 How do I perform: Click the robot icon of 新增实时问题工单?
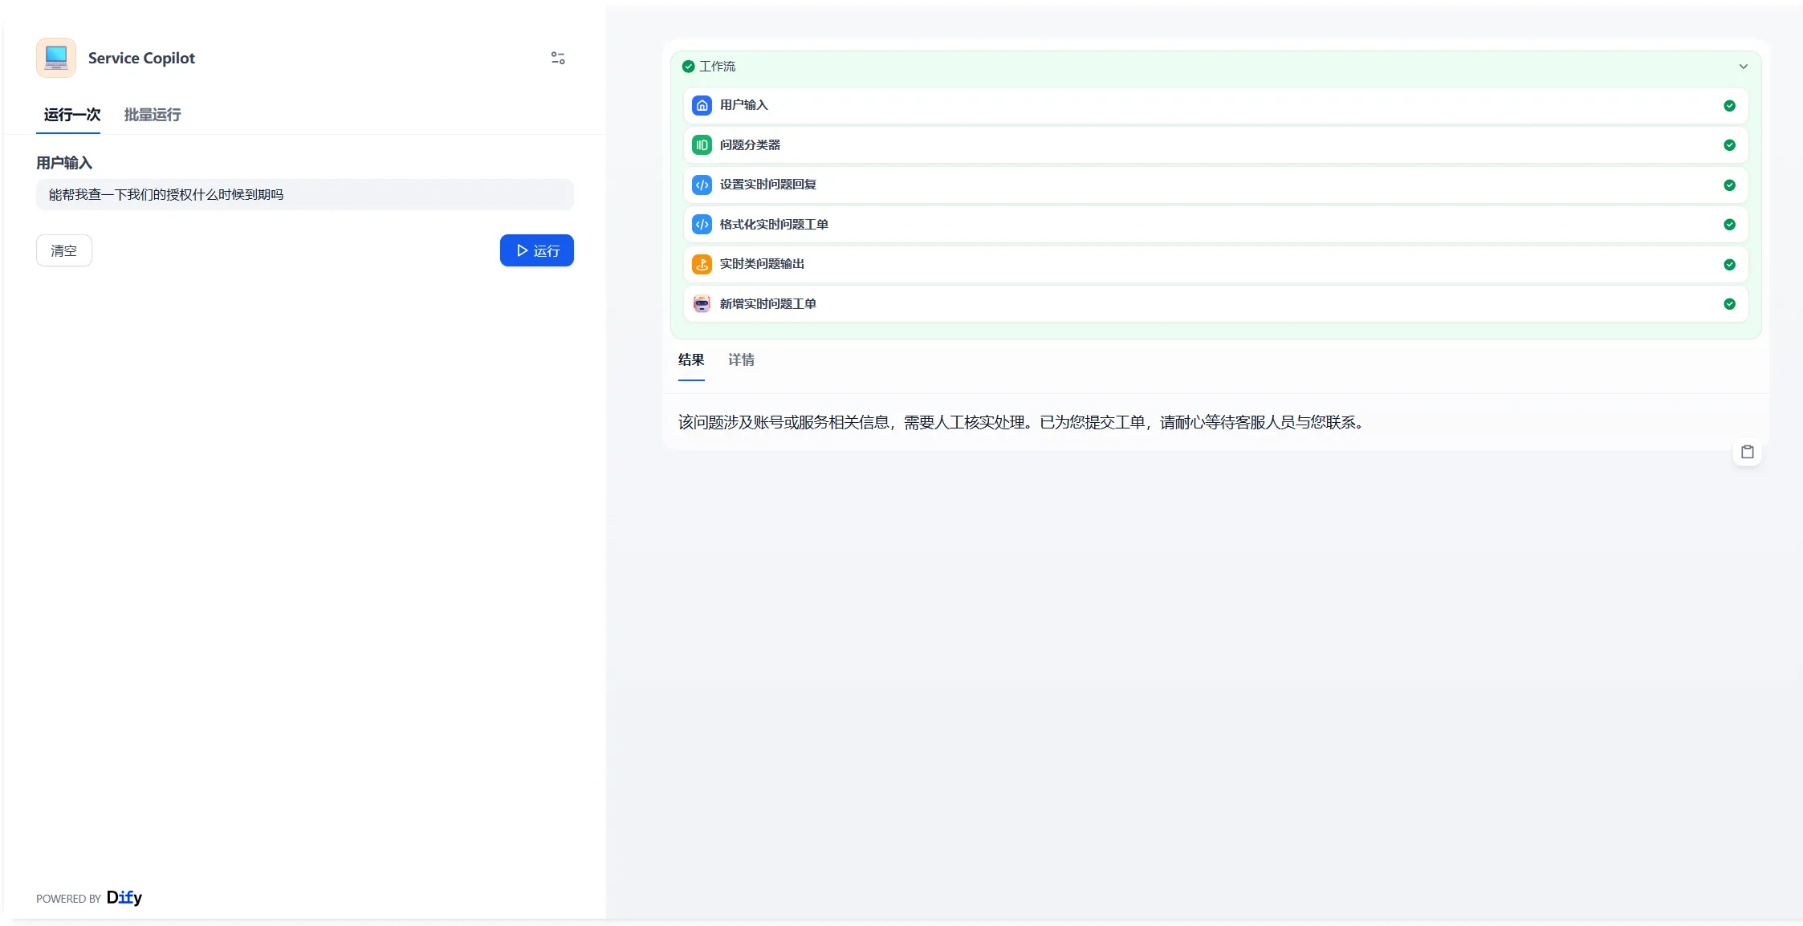pyautogui.click(x=702, y=304)
